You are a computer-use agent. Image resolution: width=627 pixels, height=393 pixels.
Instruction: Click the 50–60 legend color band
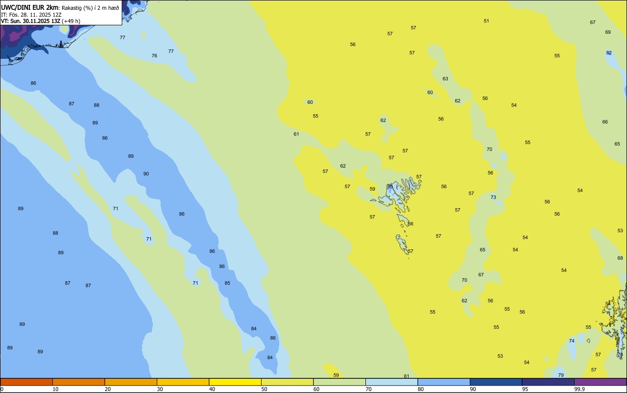coord(287,382)
